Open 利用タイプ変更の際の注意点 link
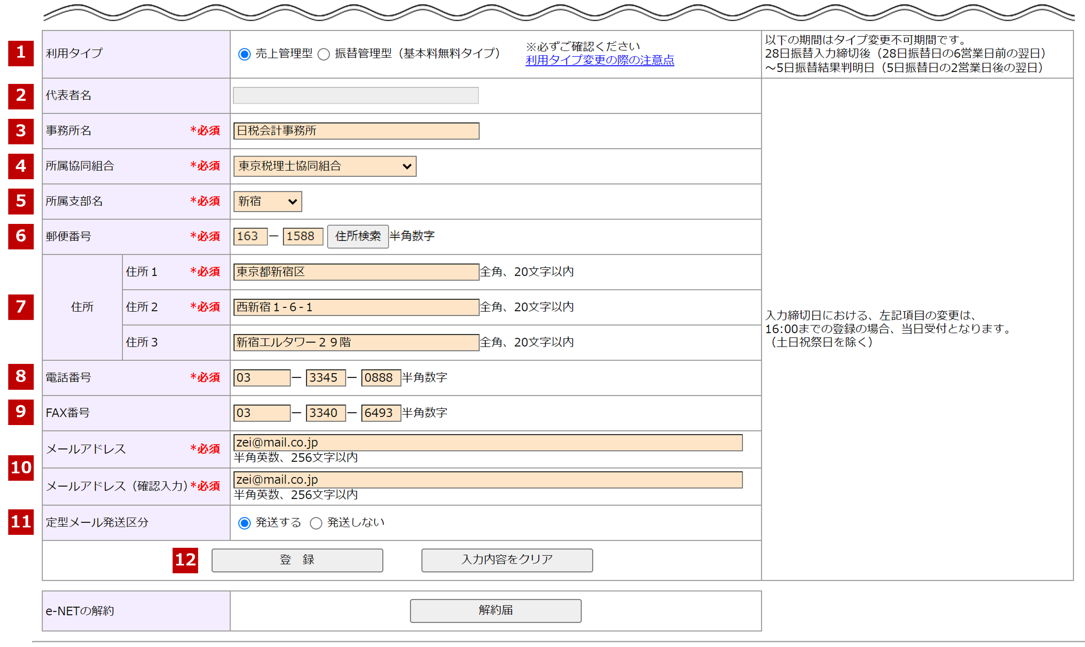Viewport: 1085px width, 647px height. coord(599,60)
